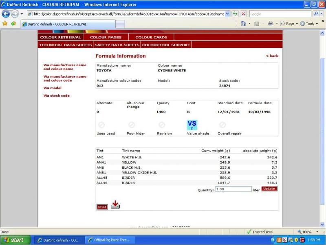Click the 'Via model' link
The image size is (326, 245).
[53, 88]
